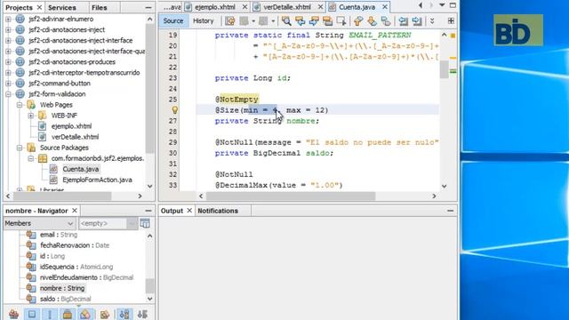Click Find Next Occurrence icon

pyautogui.click(x=314, y=21)
